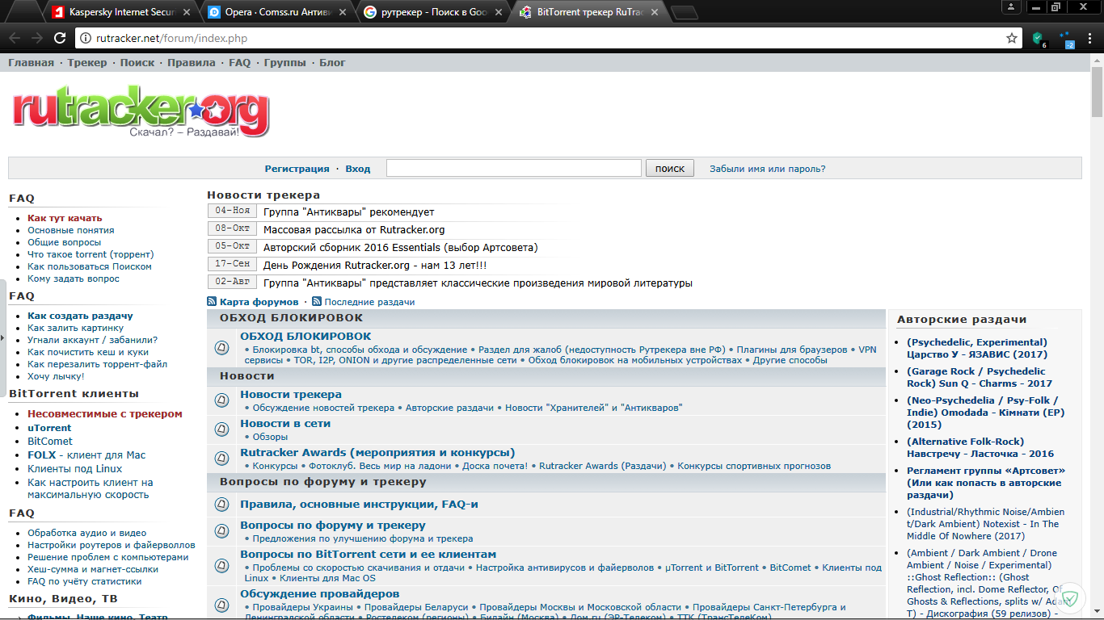Click the browser forward arrow

point(37,38)
